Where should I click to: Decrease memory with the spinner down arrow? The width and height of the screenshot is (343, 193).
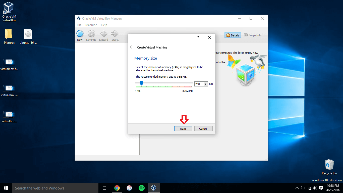(206, 85)
